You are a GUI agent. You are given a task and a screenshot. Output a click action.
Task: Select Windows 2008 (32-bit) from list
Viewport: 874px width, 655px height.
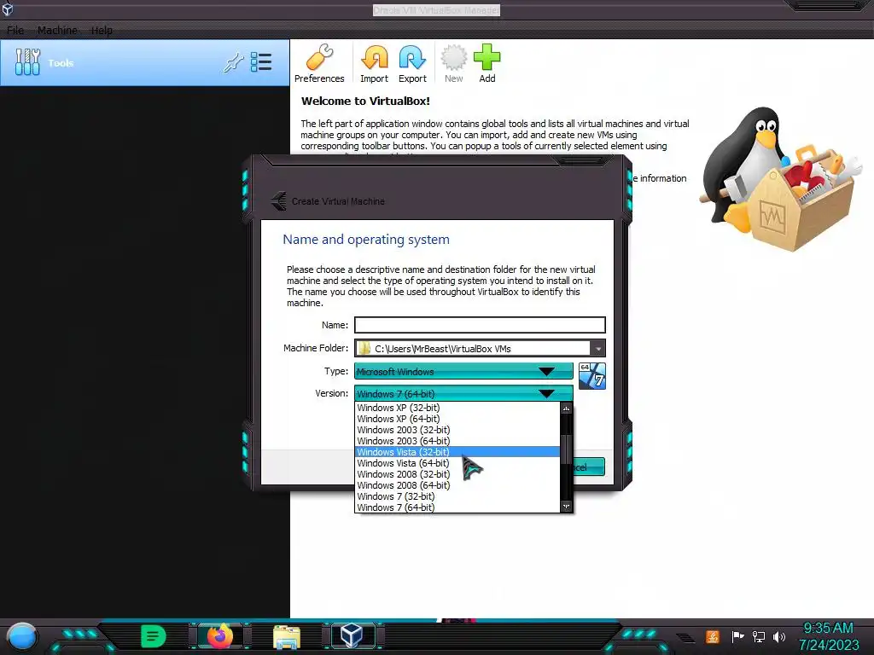[457, 474]
